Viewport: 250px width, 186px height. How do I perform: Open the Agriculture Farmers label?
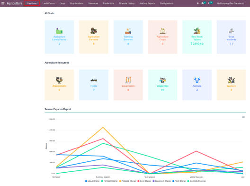click(x=94, y=38)
